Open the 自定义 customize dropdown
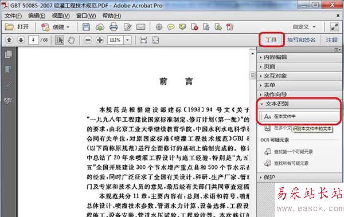Screen dimensions: 344x217 304,27
